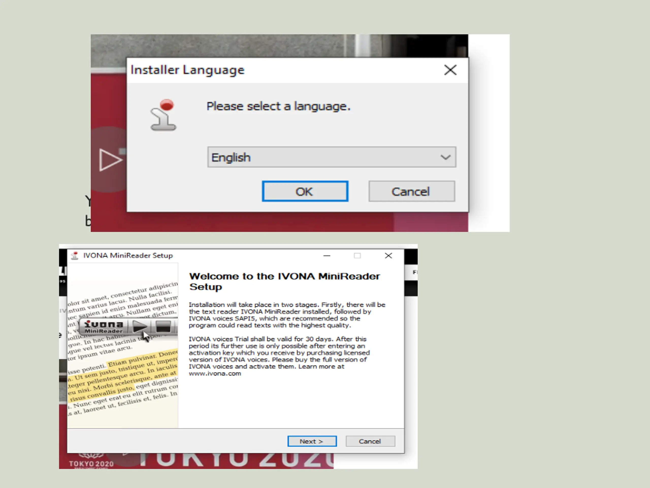This screenshot has width=650, height=488.
Task: Click the 'Please select a language.' text
Action: [x=279, y=106]
